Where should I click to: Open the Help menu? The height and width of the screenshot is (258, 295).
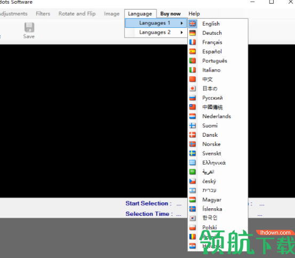pos(194,14)
